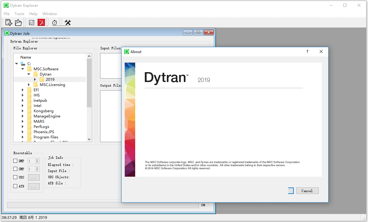The width and height of the screenshot is (368, 222).
Task: Expand the IHS folder
Action: point(22,95)
